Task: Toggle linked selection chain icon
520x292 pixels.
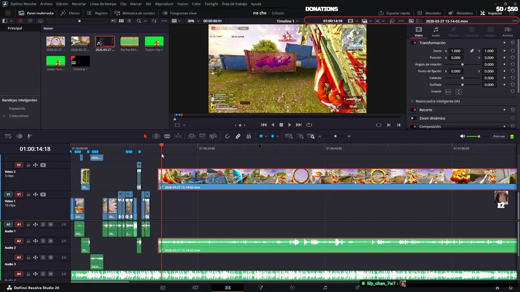Action: [x=238, y=136]
